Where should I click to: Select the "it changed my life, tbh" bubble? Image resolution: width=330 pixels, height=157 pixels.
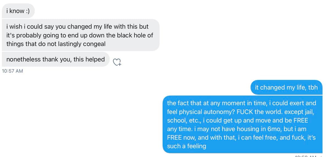pos(286,88)
